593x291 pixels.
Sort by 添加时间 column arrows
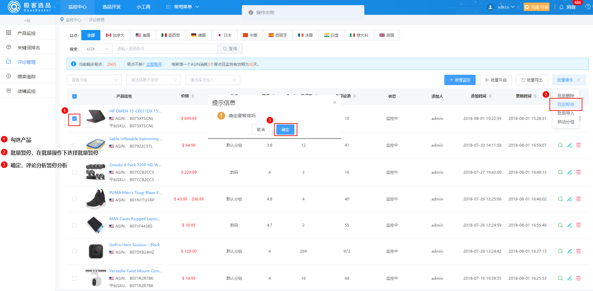[x=490, y=96]
